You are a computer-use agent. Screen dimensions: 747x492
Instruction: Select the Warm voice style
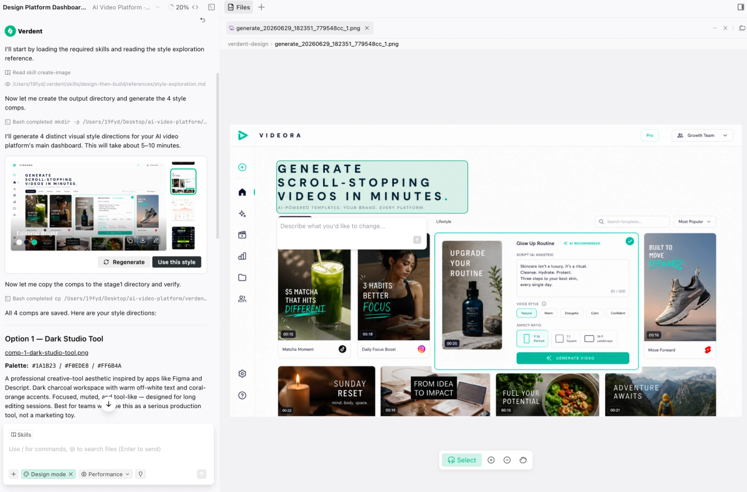548,313
